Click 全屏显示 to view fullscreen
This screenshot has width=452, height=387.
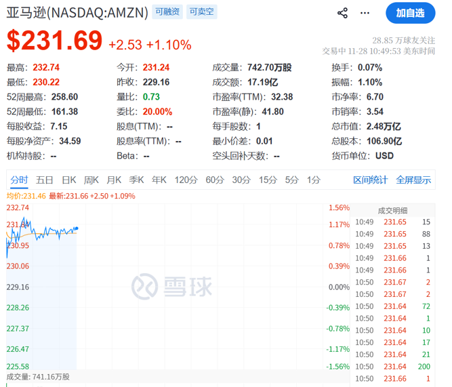coord(413,180)
